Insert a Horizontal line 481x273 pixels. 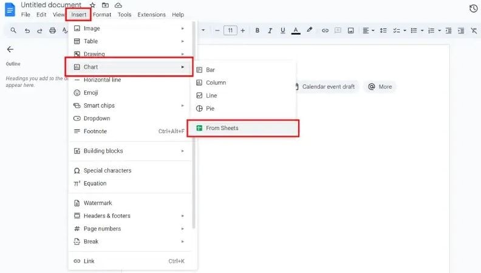tap(130, 80)
